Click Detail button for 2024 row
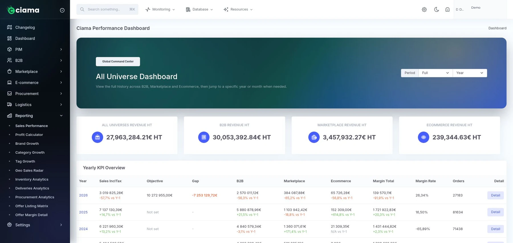The image size is (513, 243). point(495,229)
